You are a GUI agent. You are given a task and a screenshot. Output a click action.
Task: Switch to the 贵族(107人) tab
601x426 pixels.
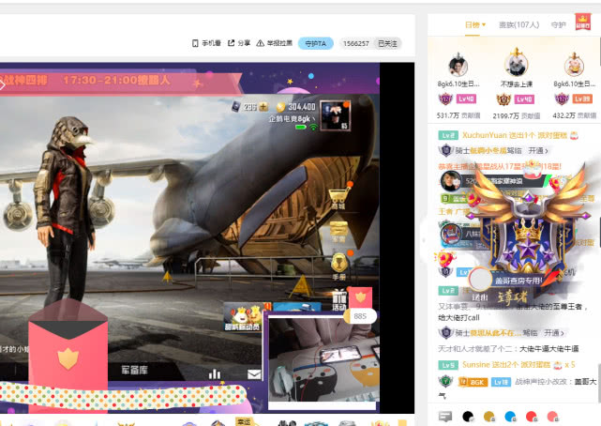(518, 25)
